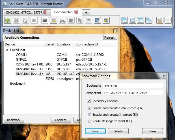Add a new tab with plus
The image size is (175, 140).
coord(86,12)
